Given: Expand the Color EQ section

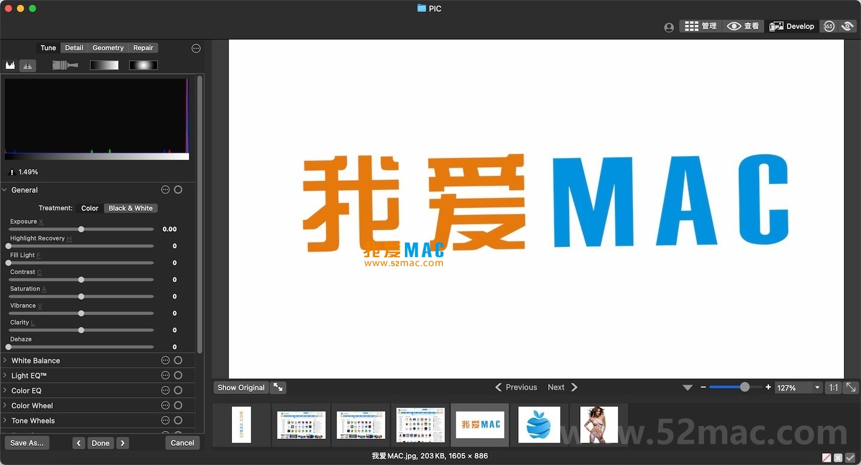Looking at the screenshot, I should click(5, 391).
